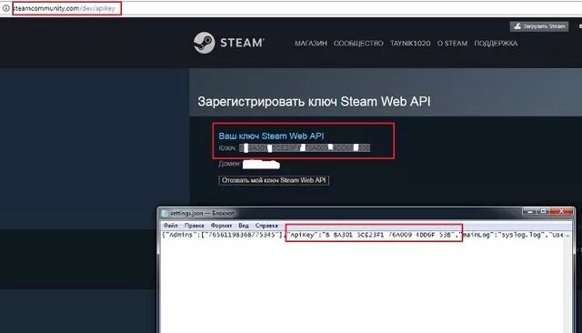The height and width of the screenshot is (333, 582).
Task: Click the Notepad vertical scrollbar
Action: point(567,282)
